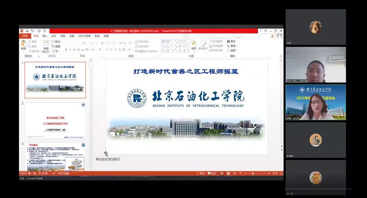The width and height of the screenshot is (367, 198).
Task: Click the Undo arrow in quick access toolbar
Action: (33, 31)
